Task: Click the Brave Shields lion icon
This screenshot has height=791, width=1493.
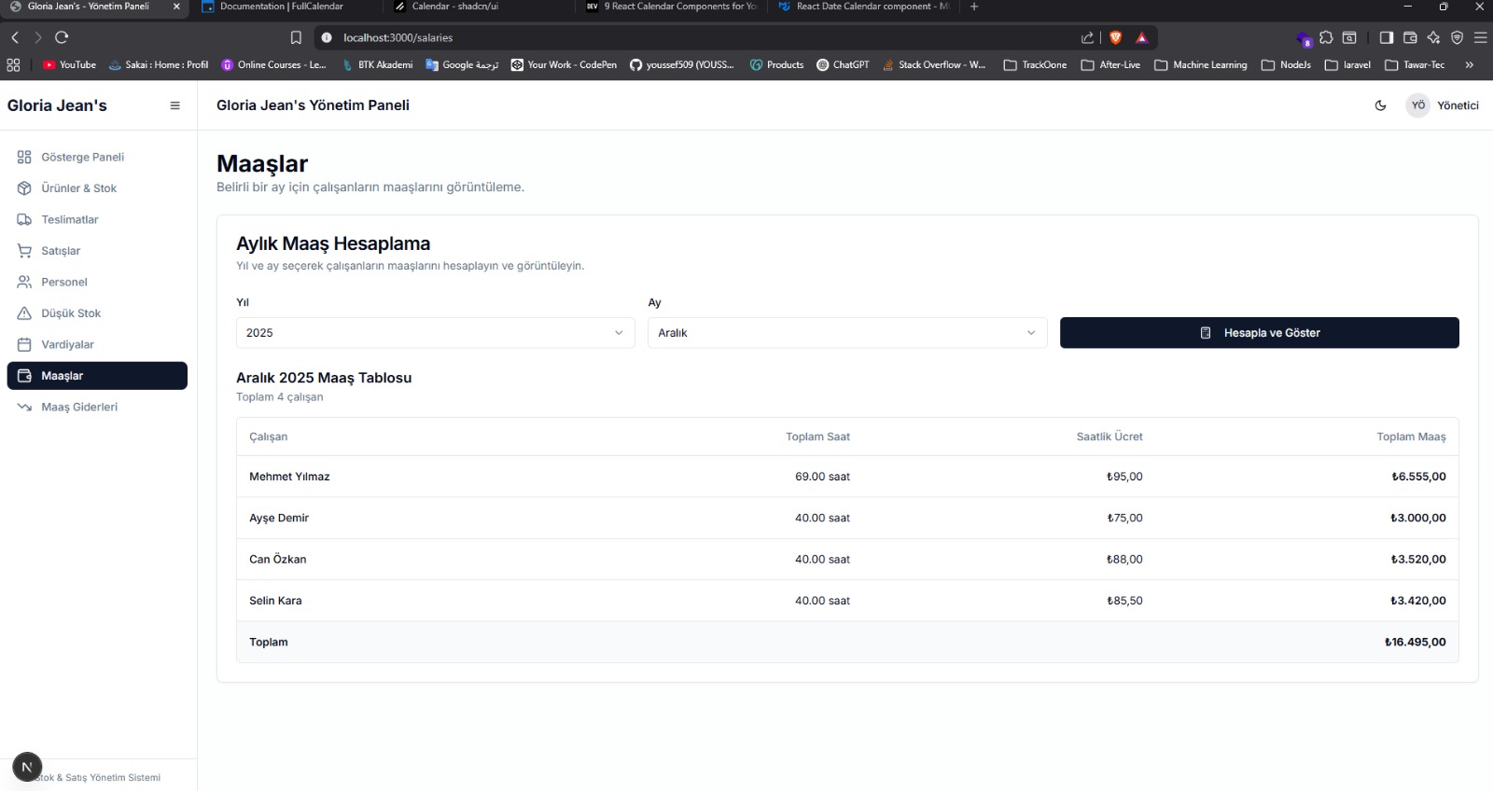Action: [x=1115, y=37]
